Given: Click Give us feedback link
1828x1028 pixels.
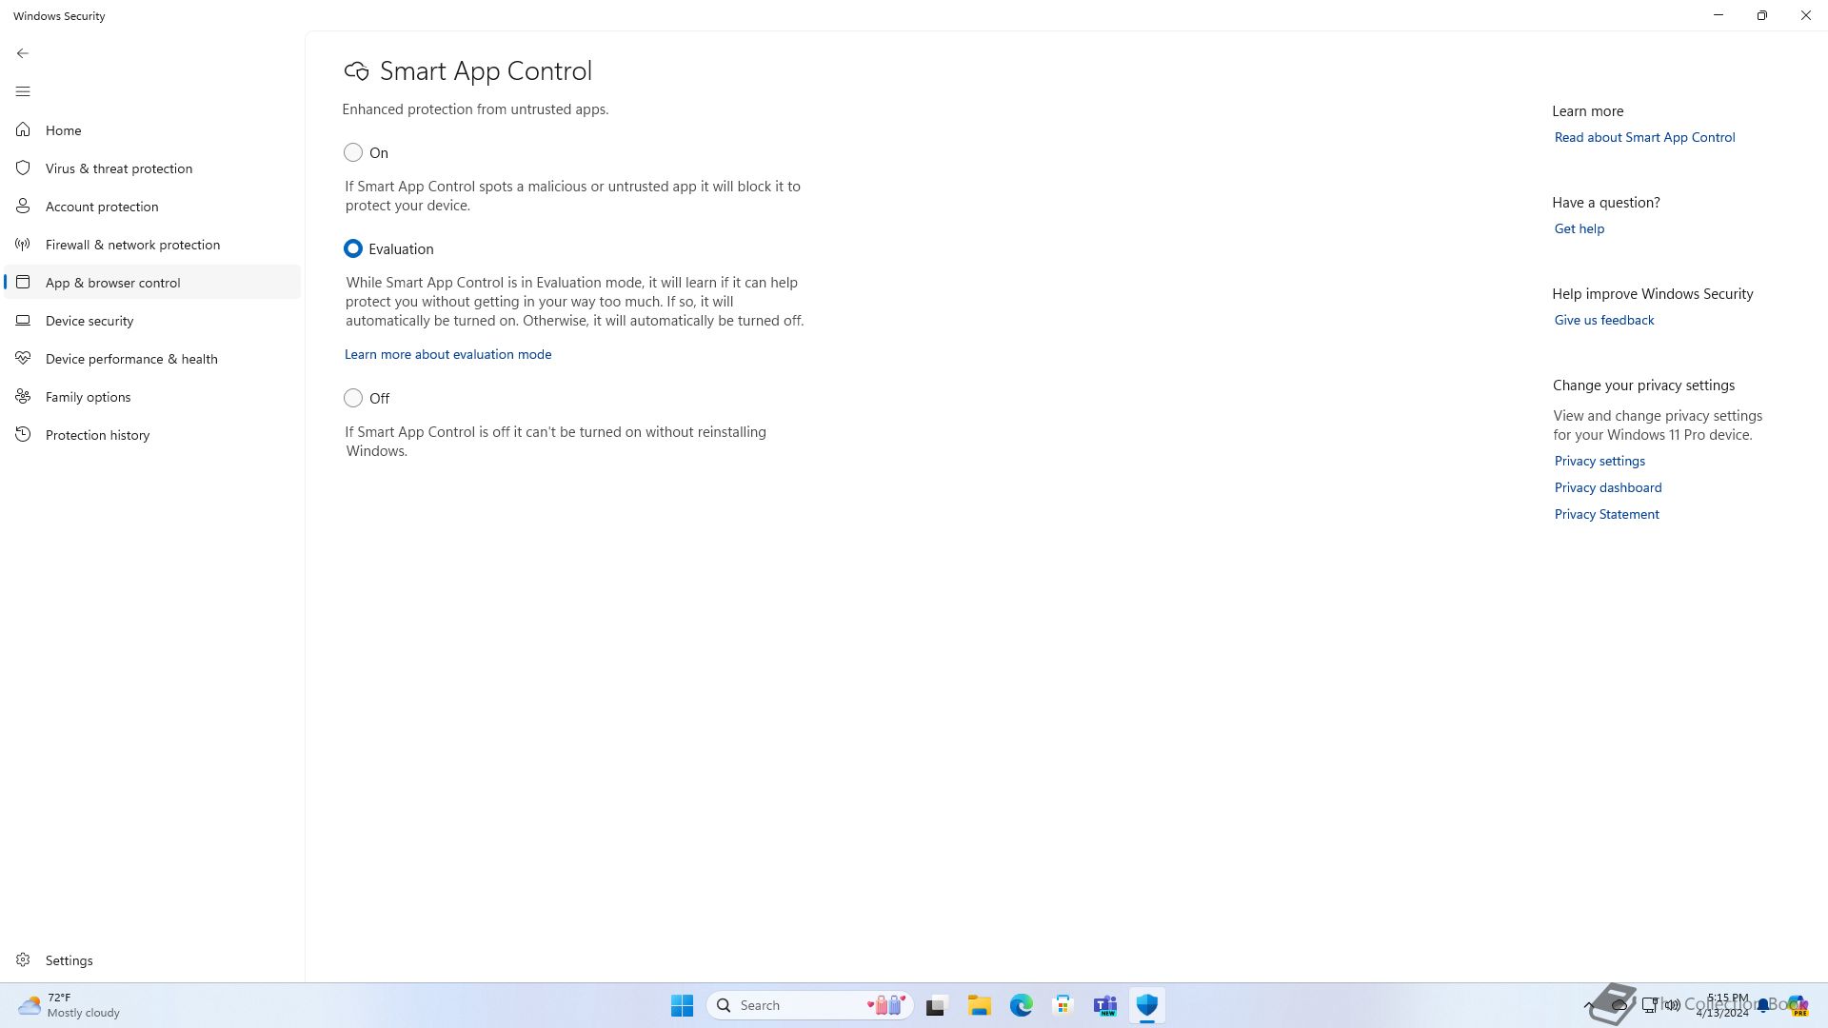Looking at the screenshot, I should click(1603, 320).
